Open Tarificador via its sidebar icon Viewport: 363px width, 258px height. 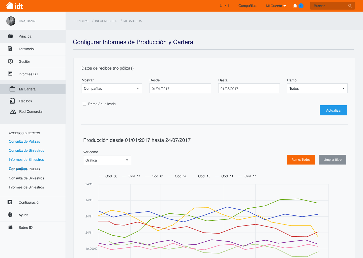pos(10,49)
